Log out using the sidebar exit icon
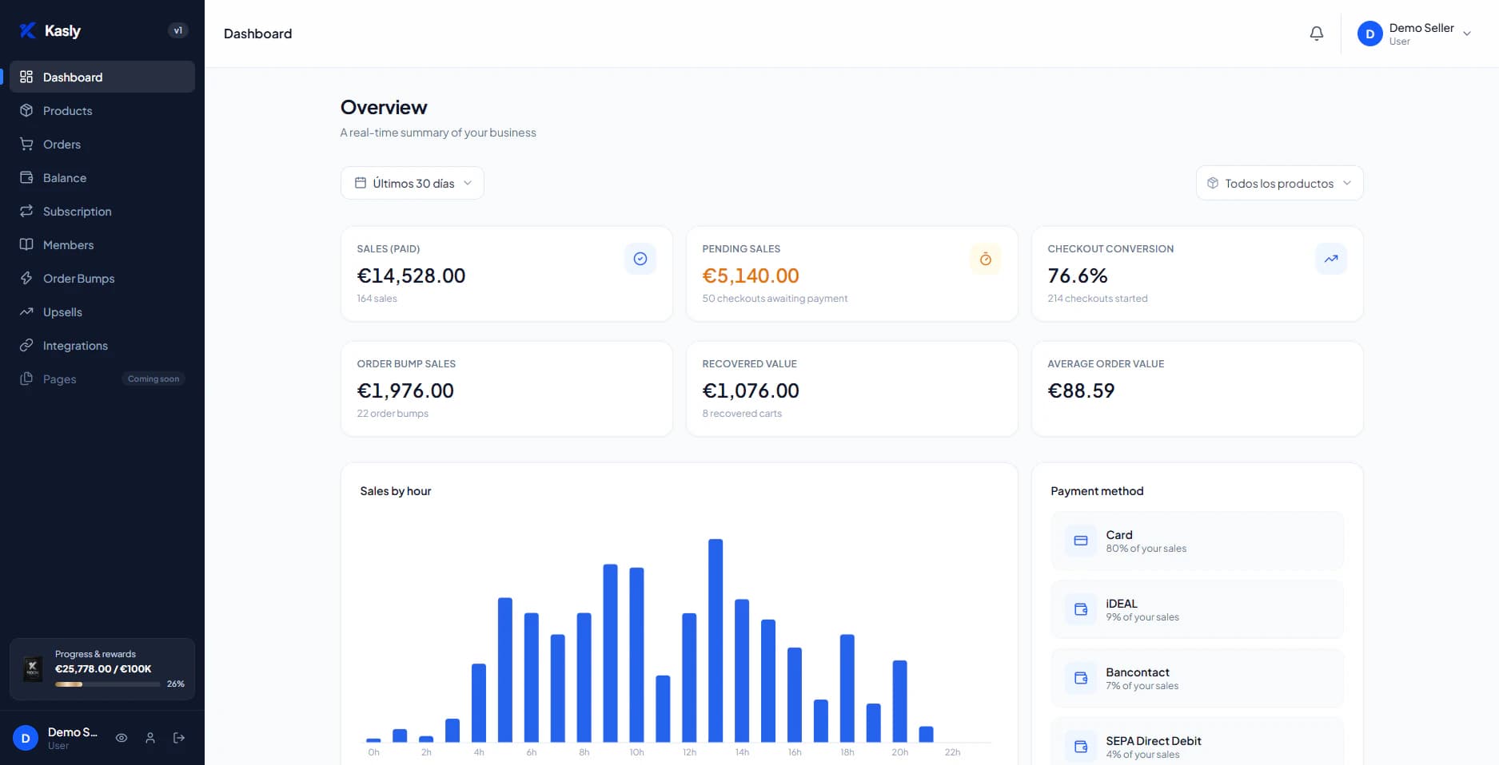The image size is (1499, 765). (x=179, y=738)
